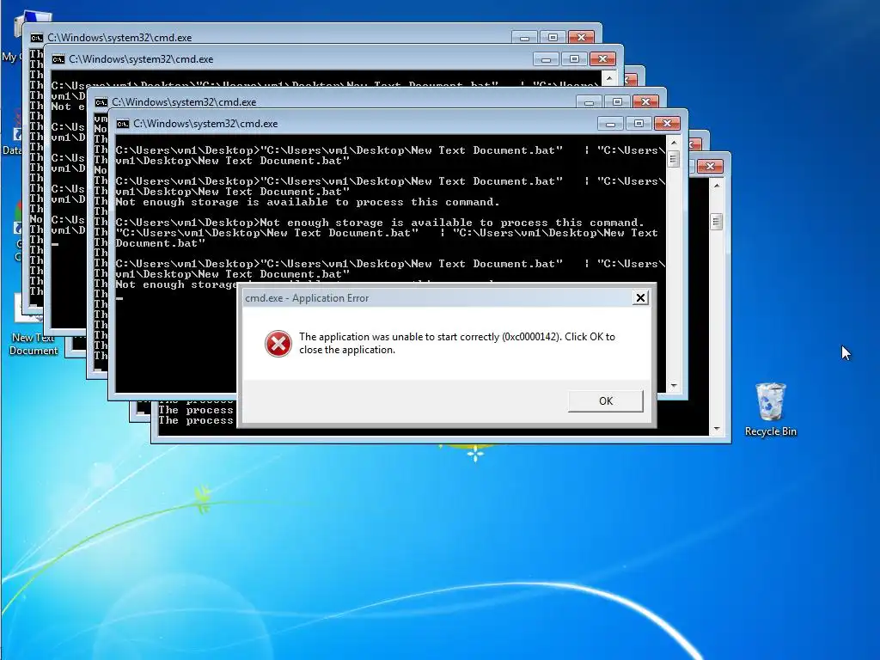Click scroll-up arrow in second-highest cmd window
Screen dimensions: 880x660
point(609,76)
